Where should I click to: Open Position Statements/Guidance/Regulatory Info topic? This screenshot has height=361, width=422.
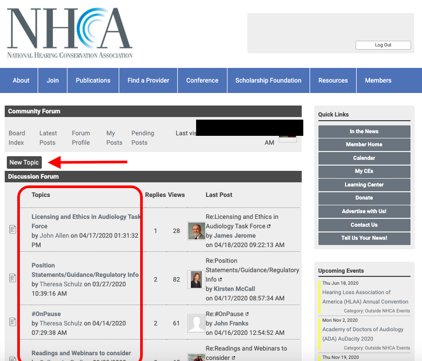pyautogui.click(x=85, y=270)
